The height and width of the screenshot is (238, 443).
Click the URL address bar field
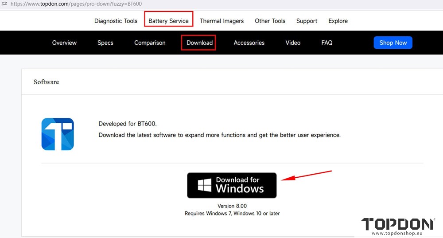tap(177, 4)
